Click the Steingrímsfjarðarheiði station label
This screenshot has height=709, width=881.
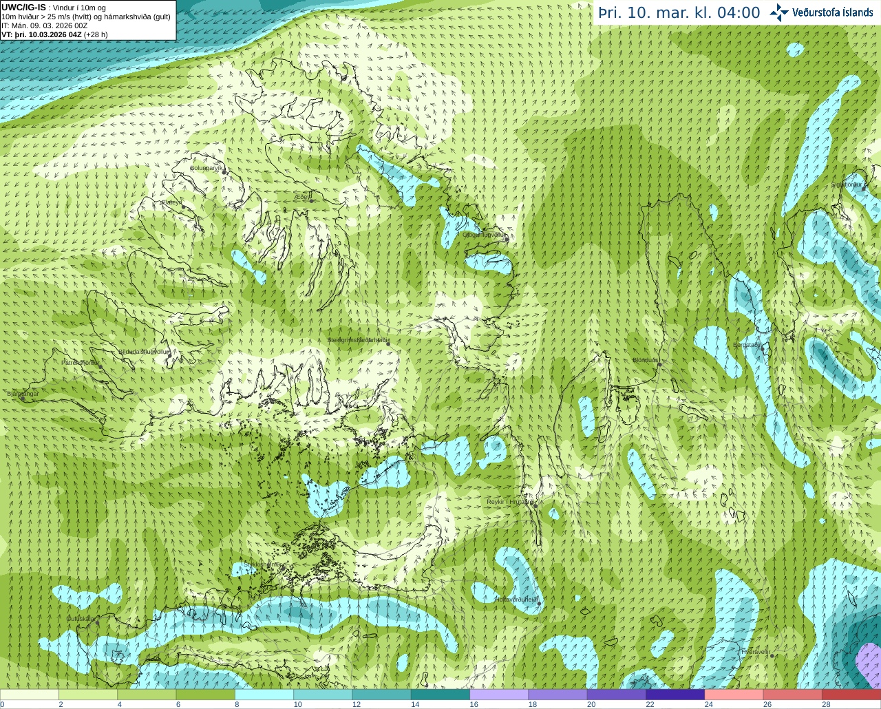pos(357,340)
